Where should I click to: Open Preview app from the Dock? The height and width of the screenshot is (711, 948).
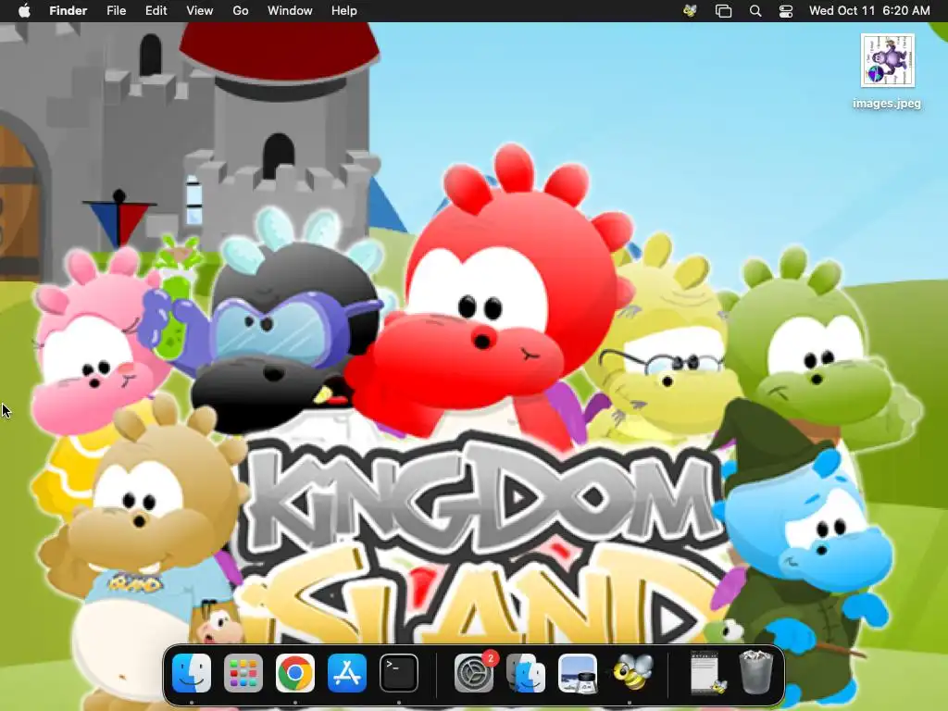(x=578, y=673)
